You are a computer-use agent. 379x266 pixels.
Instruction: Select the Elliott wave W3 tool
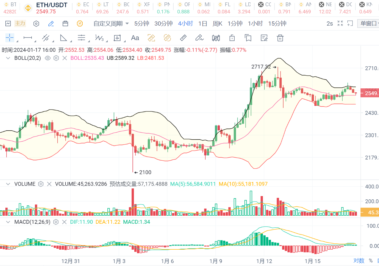pyautogui.click(x=99, y=37)
